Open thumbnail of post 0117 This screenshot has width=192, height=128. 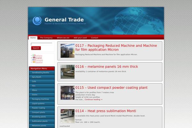click(68, 51)
